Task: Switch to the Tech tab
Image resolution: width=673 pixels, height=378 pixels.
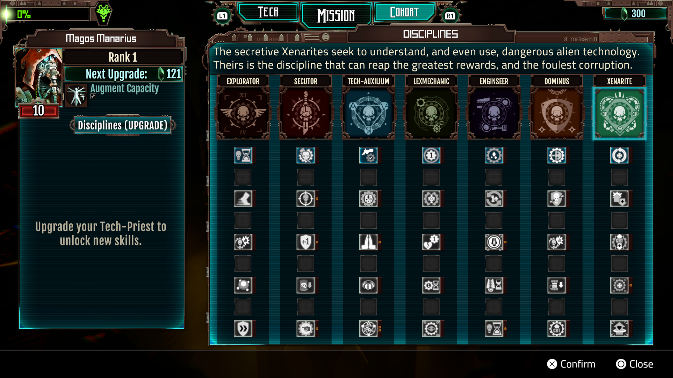Action: coord(268,12)
